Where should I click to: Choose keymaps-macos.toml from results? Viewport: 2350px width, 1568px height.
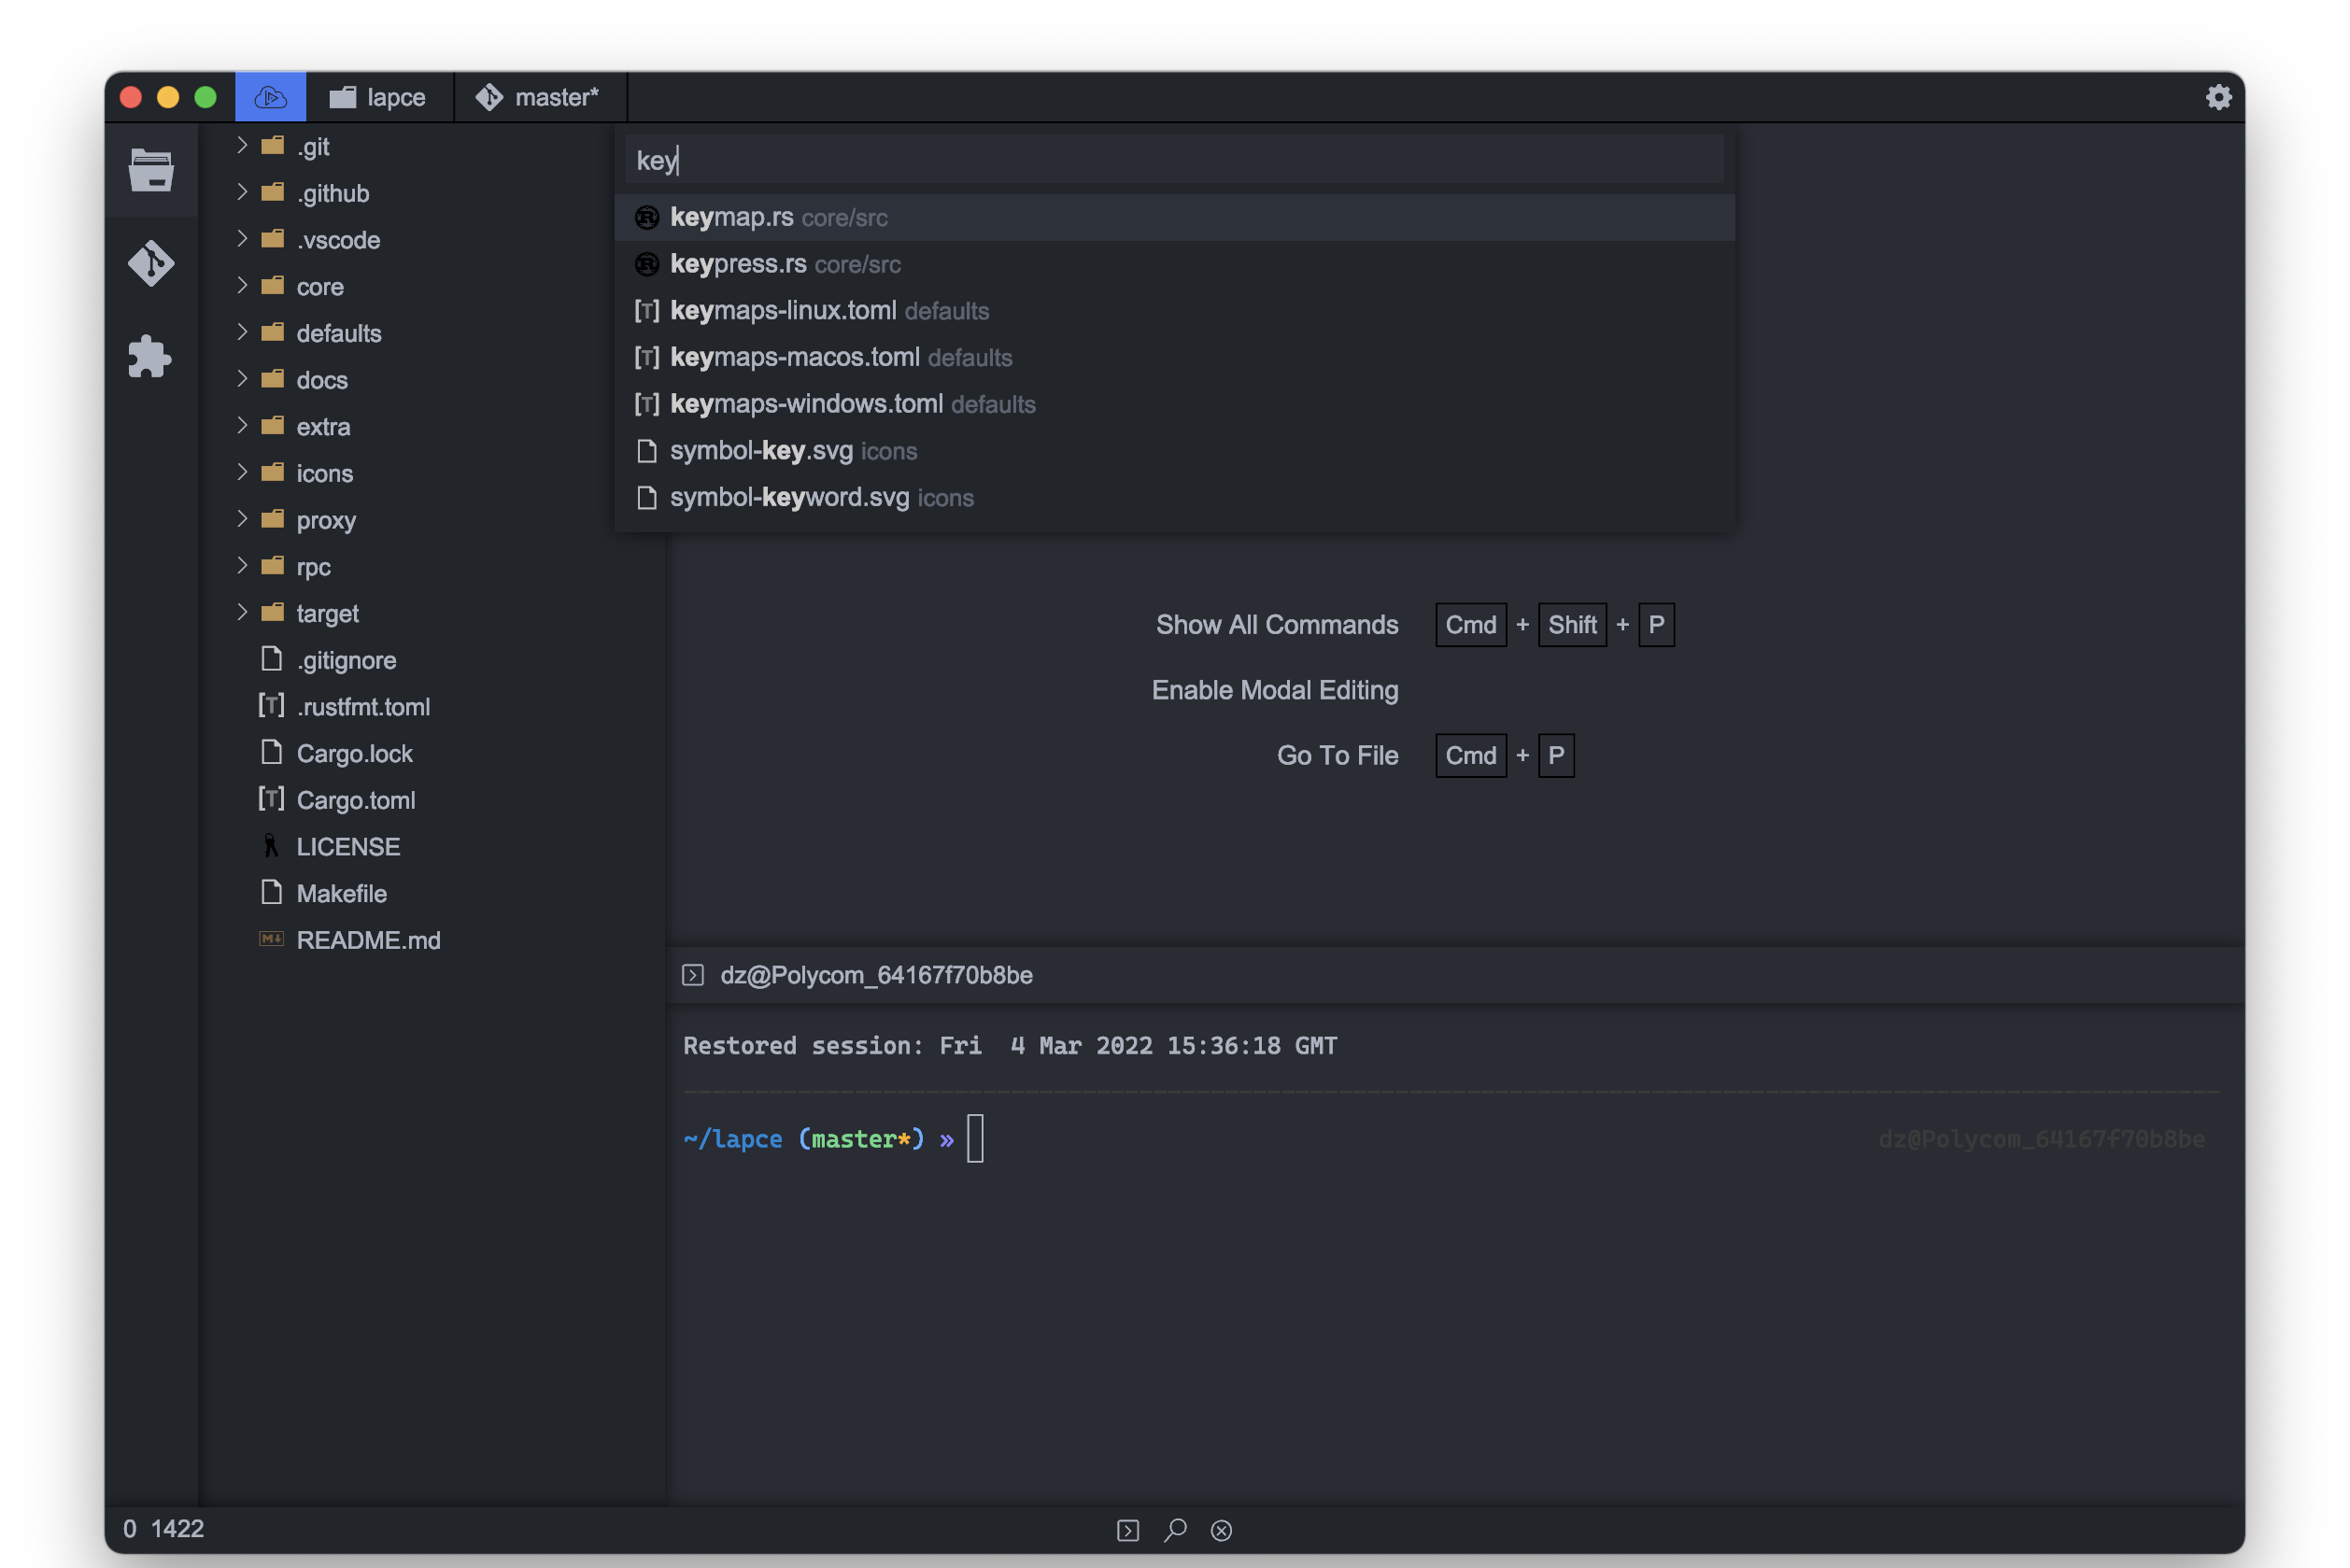pos(1175,357)
